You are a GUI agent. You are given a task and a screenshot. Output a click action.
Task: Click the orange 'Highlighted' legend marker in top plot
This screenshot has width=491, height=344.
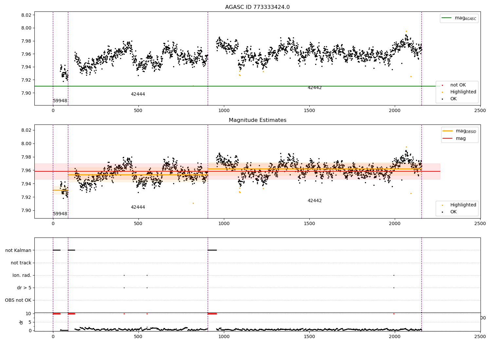click(442, 92)
